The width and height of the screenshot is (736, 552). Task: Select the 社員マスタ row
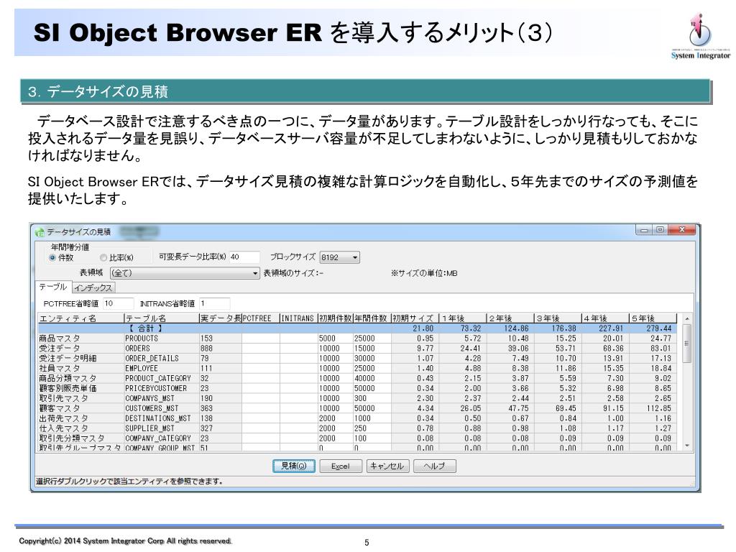357,369
